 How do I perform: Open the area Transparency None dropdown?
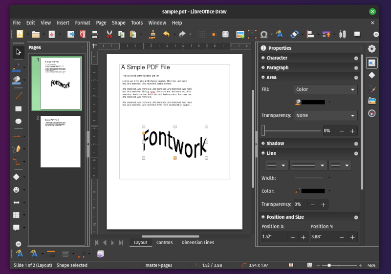[326, 116]
